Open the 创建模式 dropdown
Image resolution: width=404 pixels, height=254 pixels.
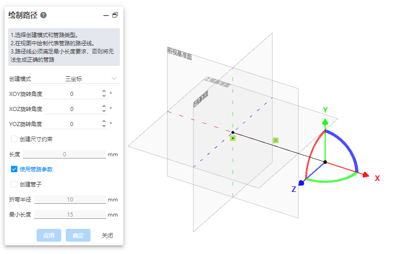pos(91,79)
